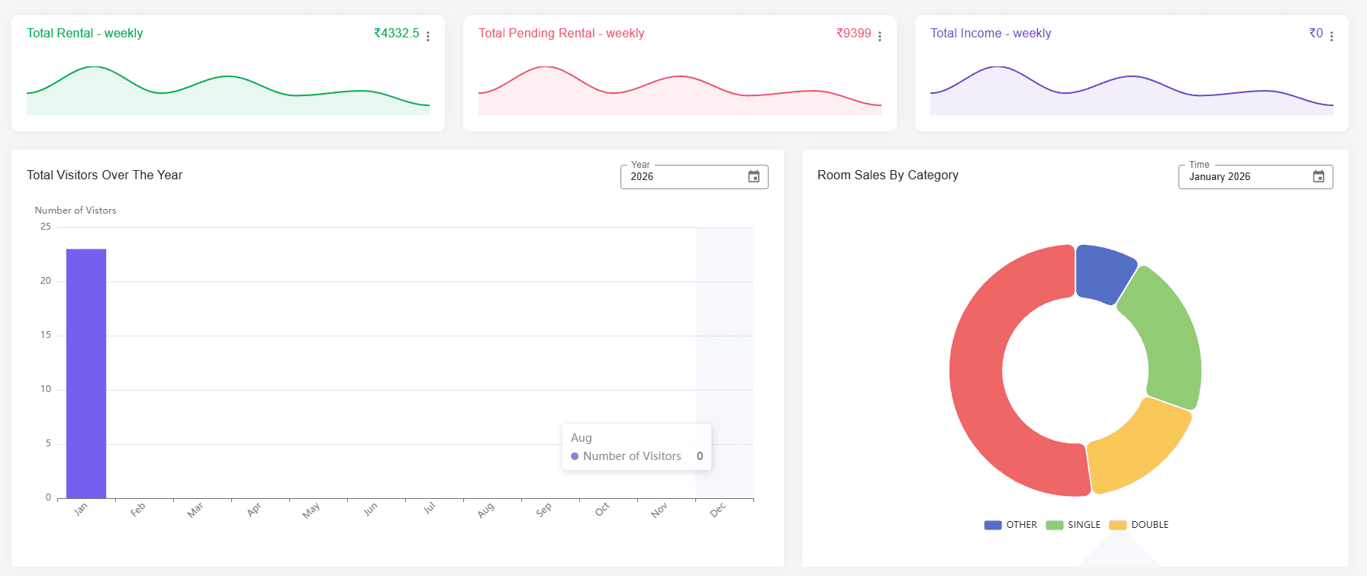The image size is (1367, 576).
Task: Click the Total Pending Rental - weekly title
Action: (x=561, y=34)
